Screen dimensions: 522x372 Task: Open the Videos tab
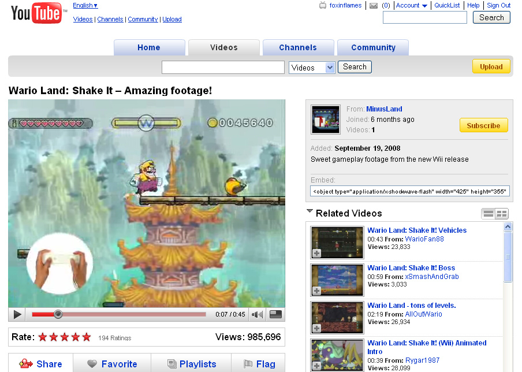pos(223,47)
